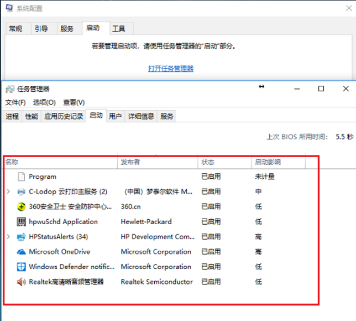Click the 360 security guard icon
Image resolution: width=356 pixels, height=321 pixels.
(21, 206)
